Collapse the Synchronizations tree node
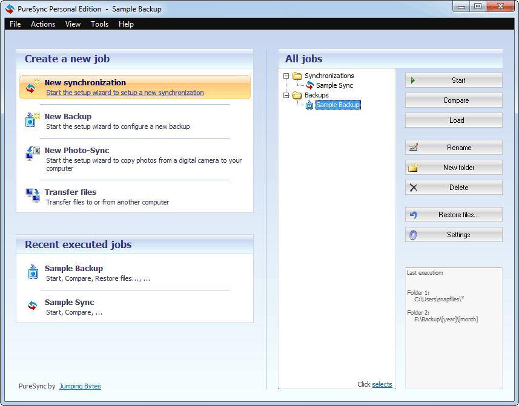This screenshot has height=406, width=519. tap(286, 76)
